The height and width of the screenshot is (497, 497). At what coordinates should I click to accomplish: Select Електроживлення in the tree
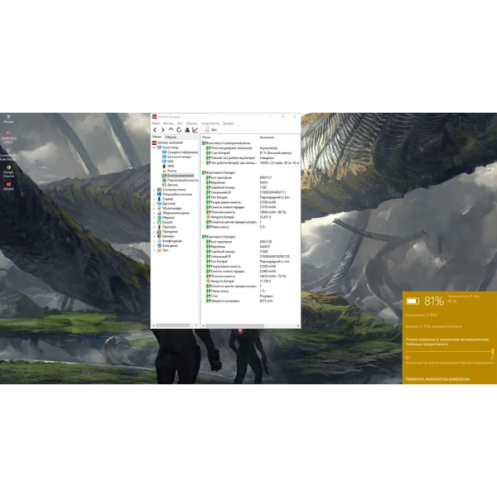[177, 176]
